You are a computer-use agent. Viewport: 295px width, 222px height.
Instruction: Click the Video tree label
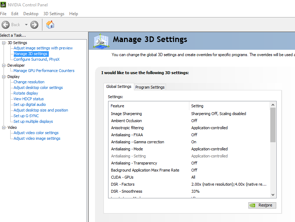pyautogui.click(x=12, y=127)
